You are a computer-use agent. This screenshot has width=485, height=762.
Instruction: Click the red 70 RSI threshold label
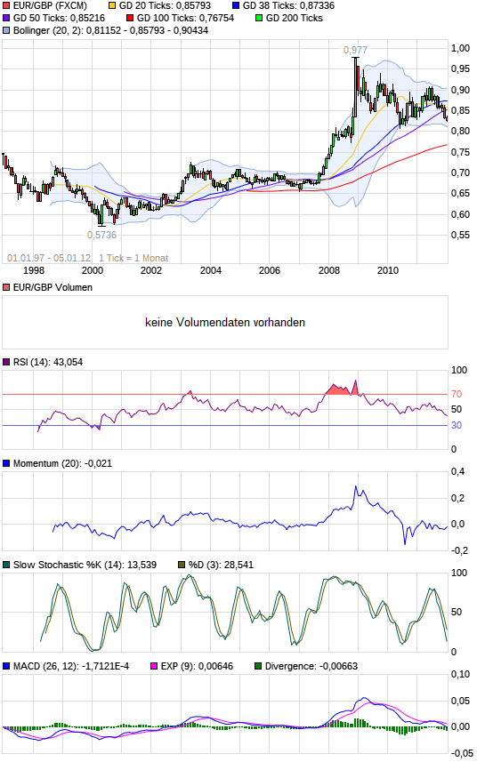click(457, 394)
